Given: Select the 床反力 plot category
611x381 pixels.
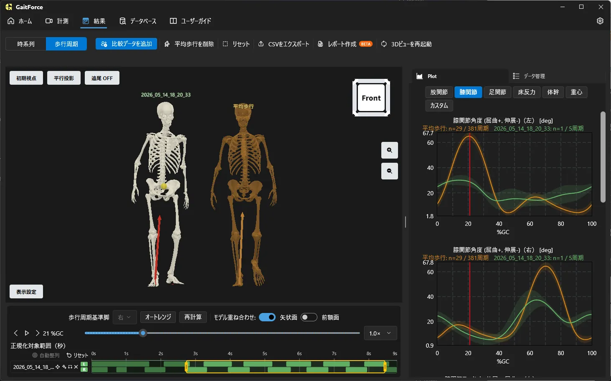Looking at the screenshot, I should pyautogui.click(x=527, y=92).
